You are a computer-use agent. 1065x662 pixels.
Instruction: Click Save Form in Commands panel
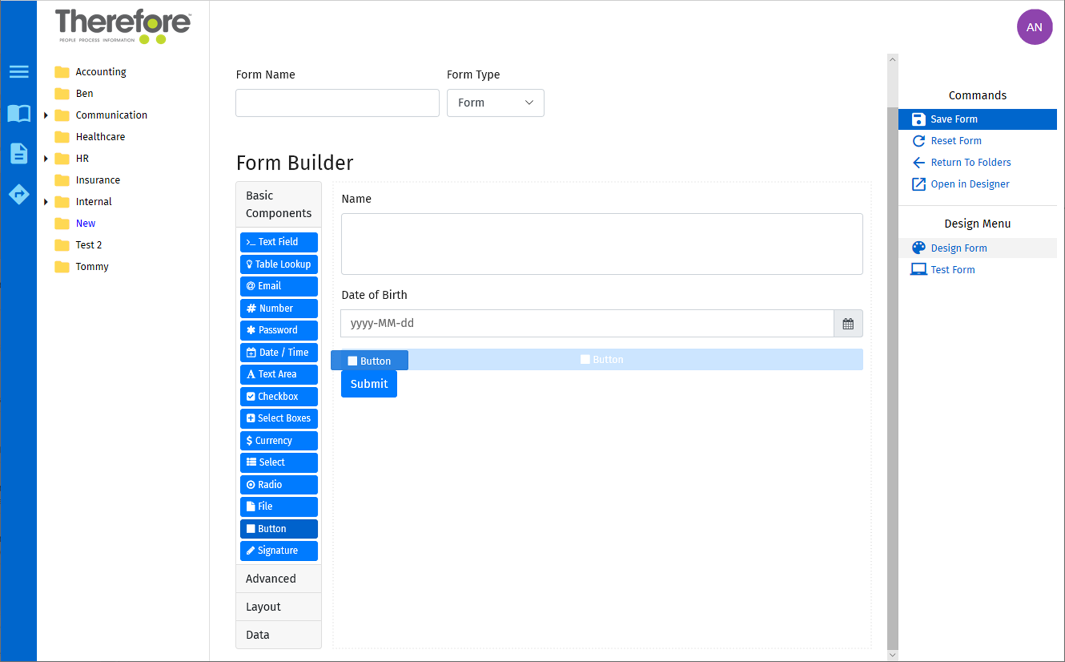[954, 119]
